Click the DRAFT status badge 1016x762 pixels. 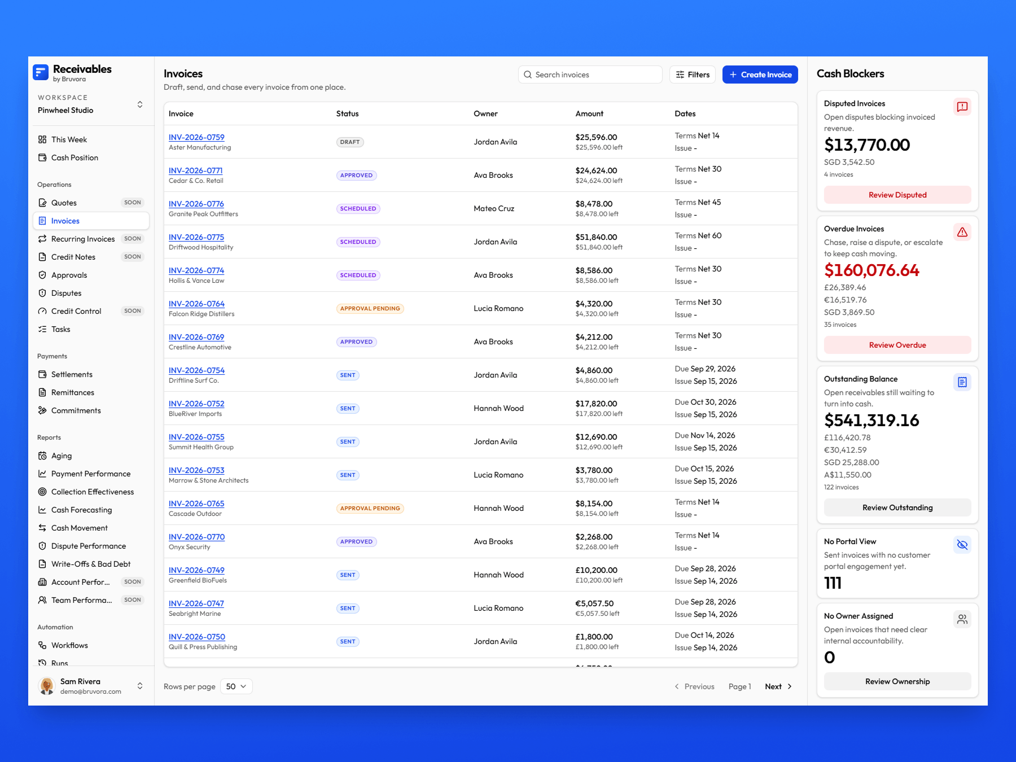(x=350, y=142)
